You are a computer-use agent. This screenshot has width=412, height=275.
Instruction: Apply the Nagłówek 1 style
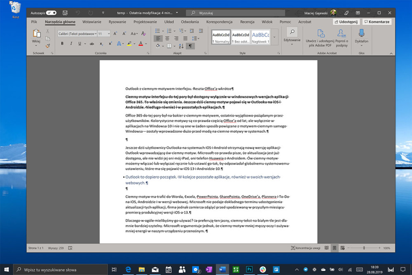click(x=260, y=37)
